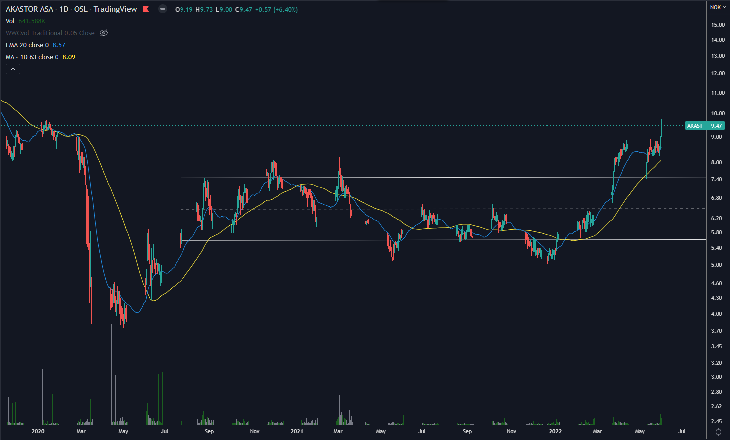The image size is (730, 440).
Task: Click the 2.45 price scale label
Action: pos(717,421)
